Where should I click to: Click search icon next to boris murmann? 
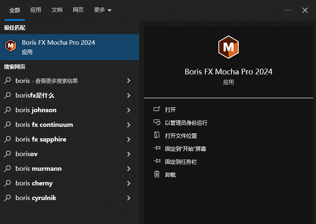coord(7,169)
